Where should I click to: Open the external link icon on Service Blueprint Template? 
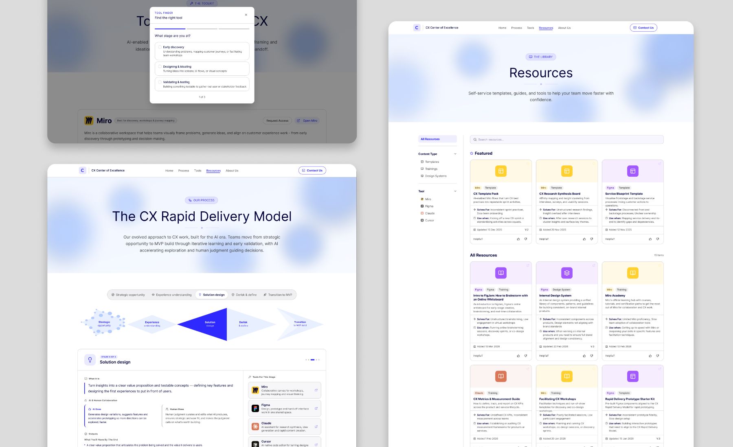point(660,164)
